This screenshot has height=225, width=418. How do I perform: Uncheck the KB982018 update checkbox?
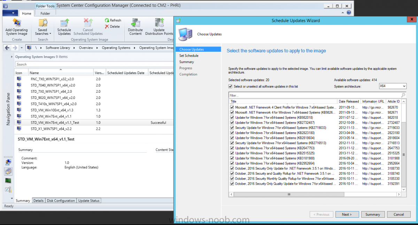[x=232, y=118]
